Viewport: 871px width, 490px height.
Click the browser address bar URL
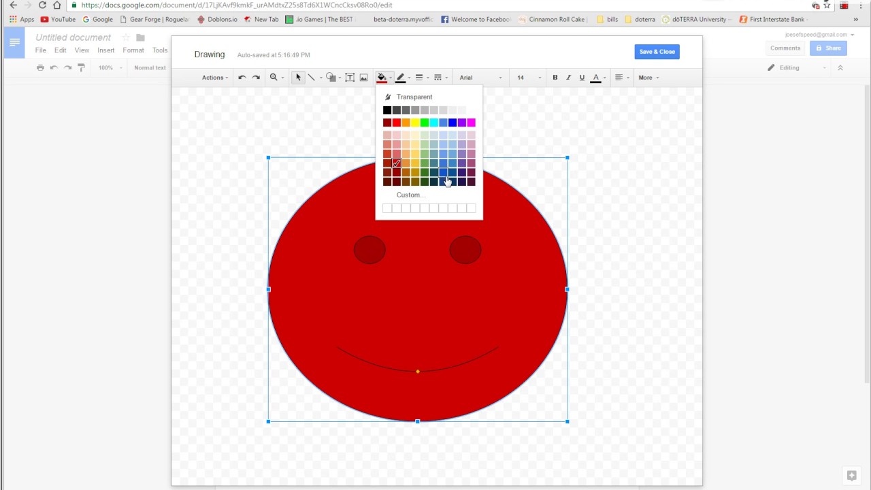(x=236, y=5)
